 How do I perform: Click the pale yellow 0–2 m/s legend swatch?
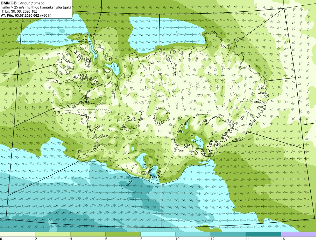click(x=17, y=234)
